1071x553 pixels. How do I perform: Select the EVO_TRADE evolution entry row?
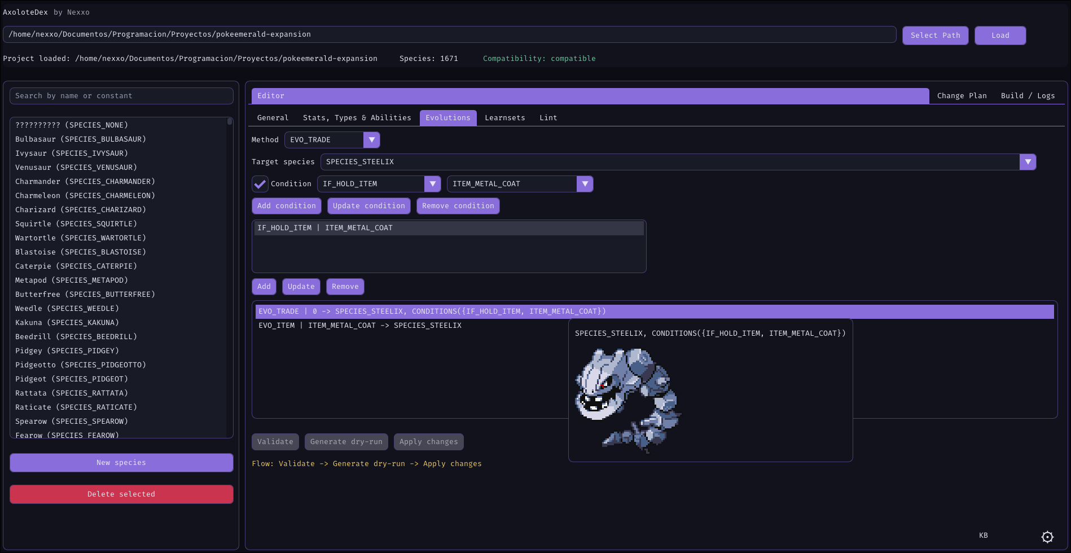[x=655, y=311]
